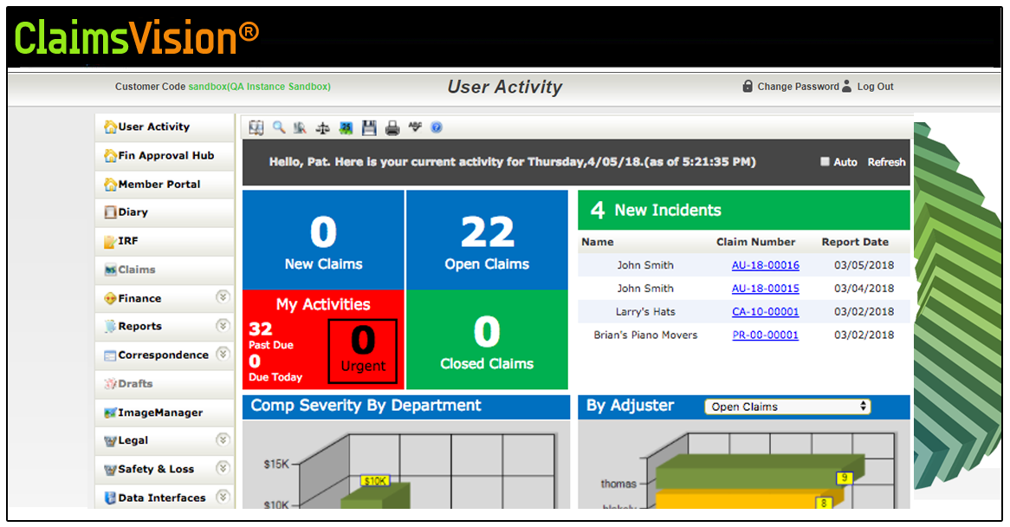Select Diary in the sidebar
The image size is (1010, 527).
coord(165,212)
